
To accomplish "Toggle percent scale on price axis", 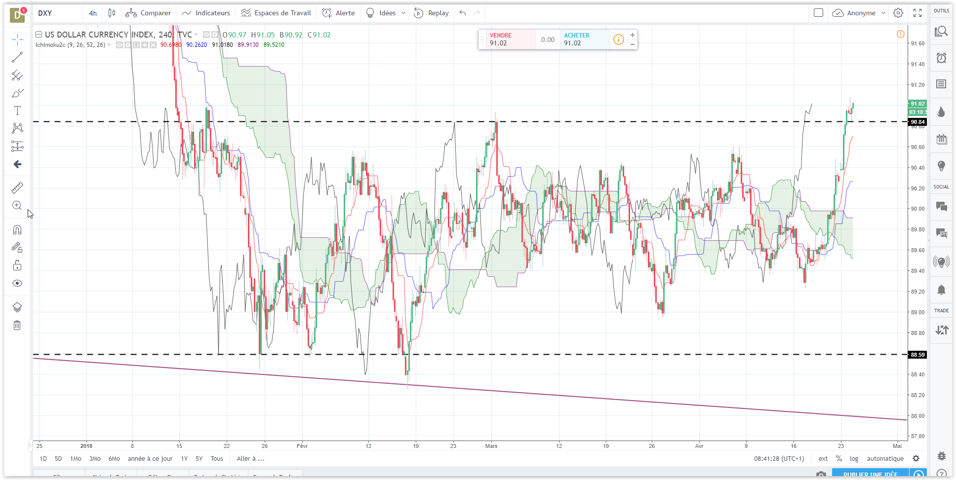I will click(x=839, y=459).
